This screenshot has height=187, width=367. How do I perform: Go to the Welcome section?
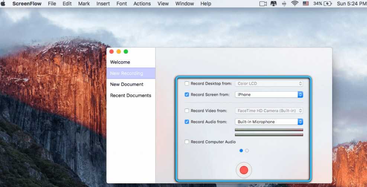coord(120,62)
